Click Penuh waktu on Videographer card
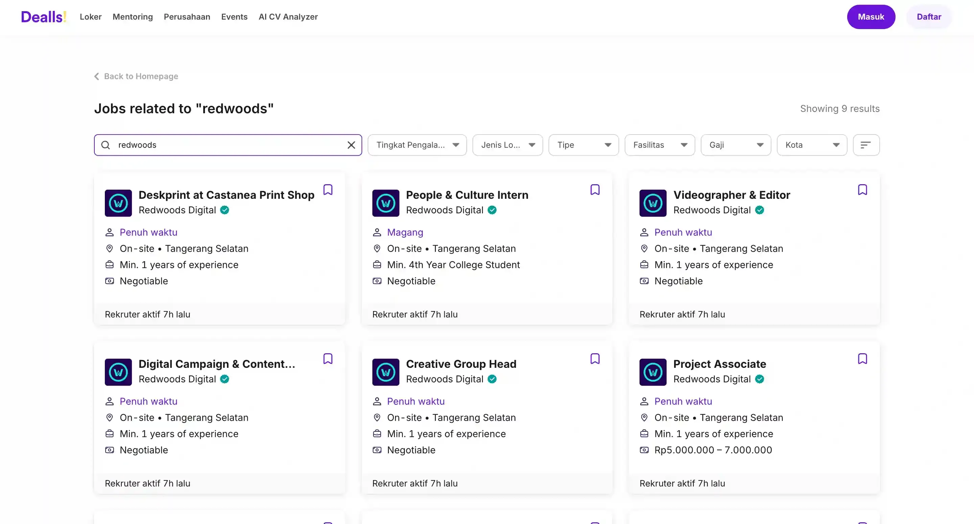Viewport: 974px width, 524px height. (683, 232)
